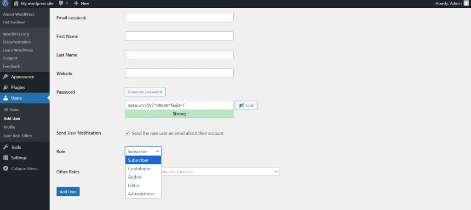Open the Appearance menu
This screenshot has width=471, height=210.
pos(25,77)
